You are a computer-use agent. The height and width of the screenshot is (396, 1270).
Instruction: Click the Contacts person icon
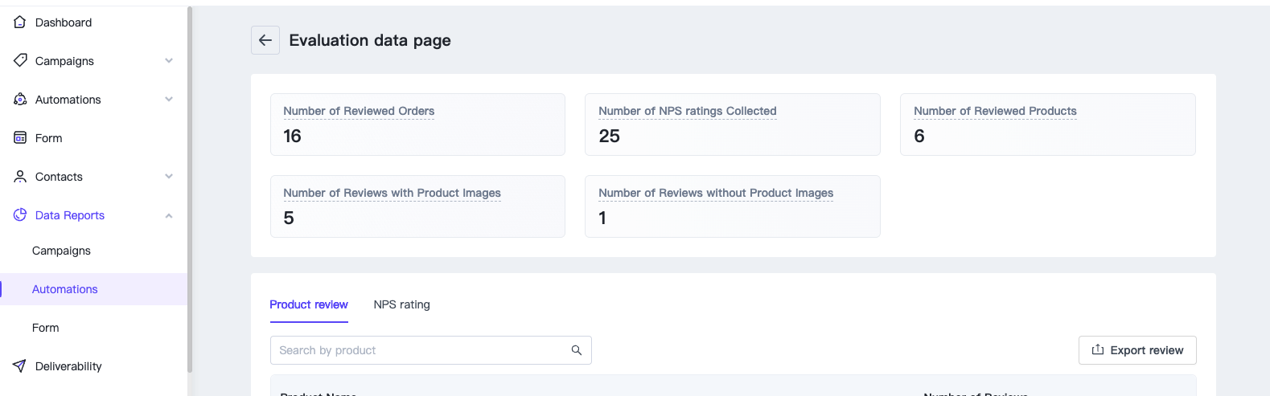point(20,176)
